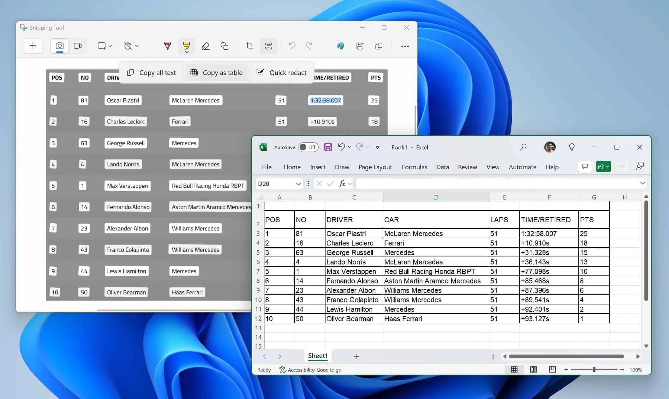Toggle AutoSave on in Excel
The width and height of the screenshot is (669, 399).
coord(308,147)
